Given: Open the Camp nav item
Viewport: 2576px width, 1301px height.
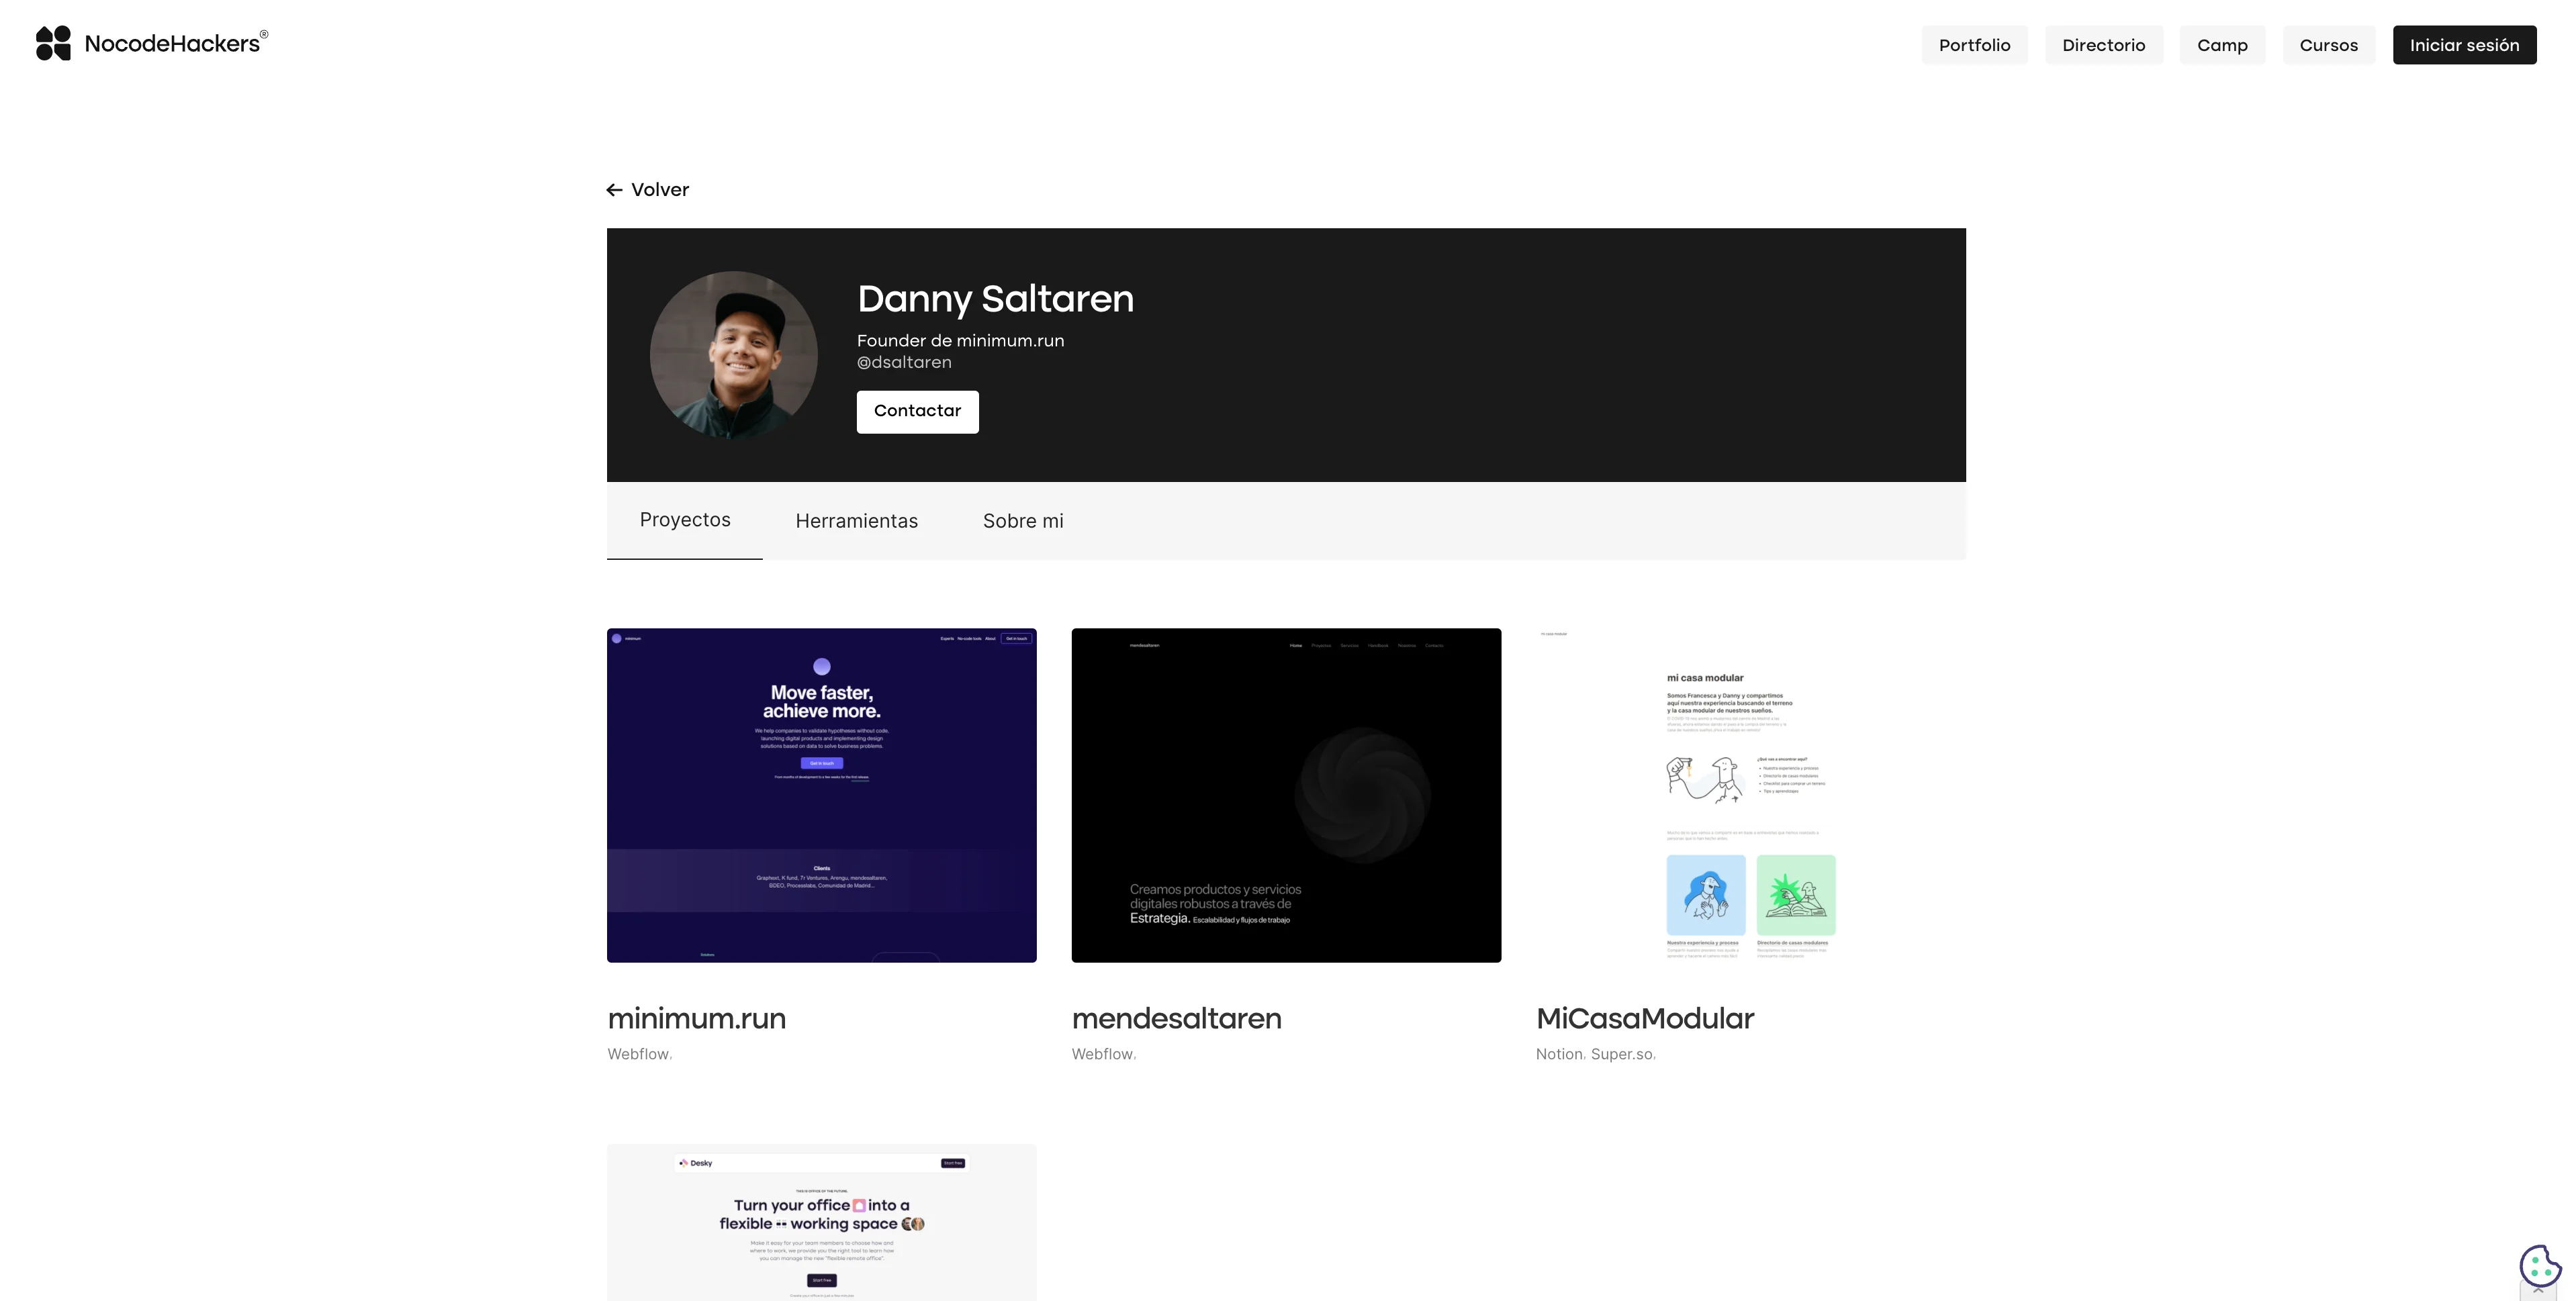Looking at the screenshot, I should [x=2222, y=45].
